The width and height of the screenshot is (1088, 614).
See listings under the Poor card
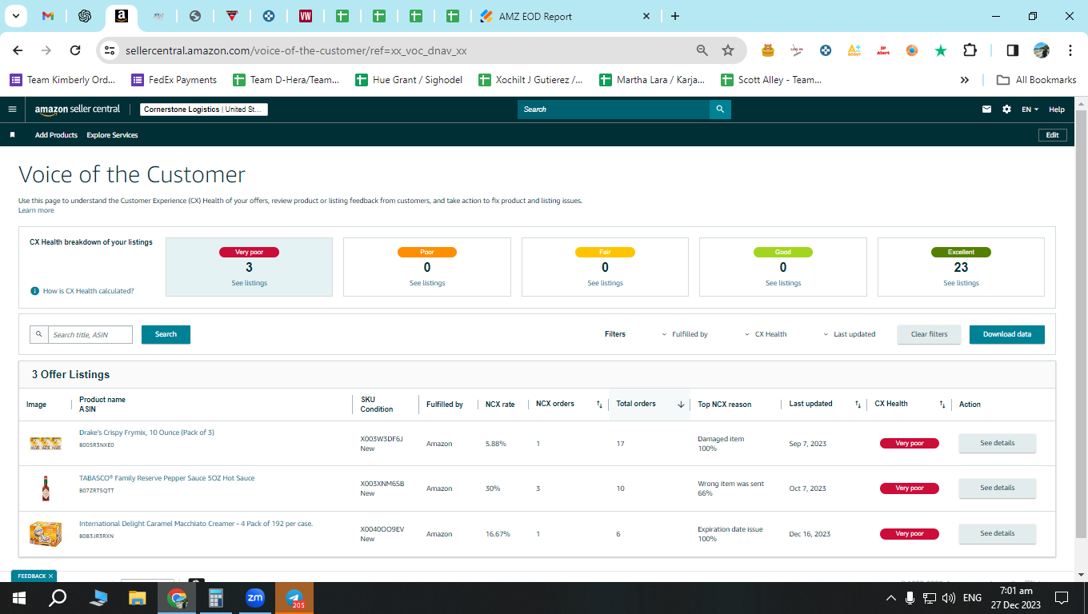[x=427, y=283]
